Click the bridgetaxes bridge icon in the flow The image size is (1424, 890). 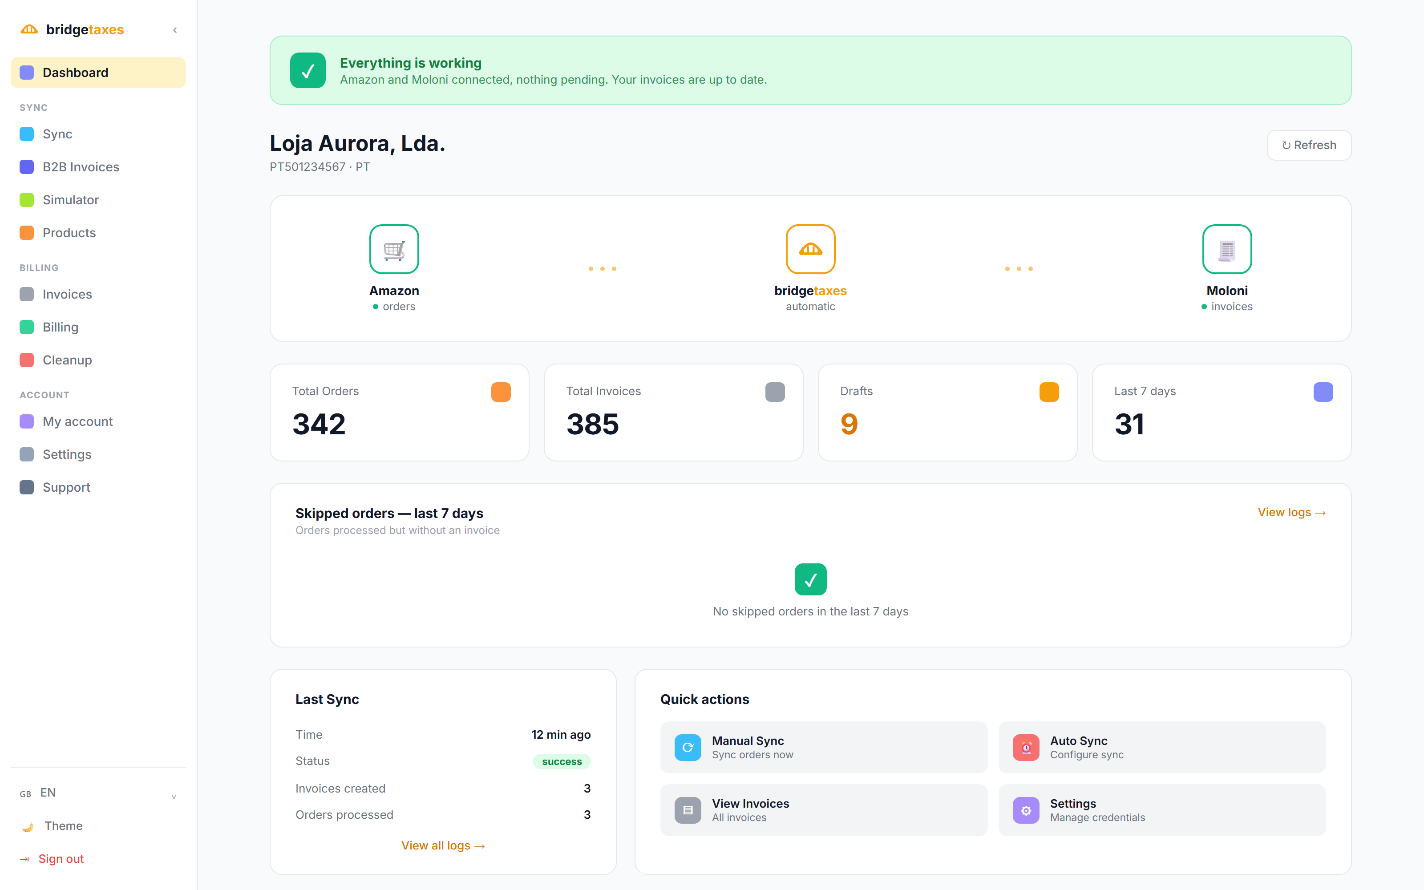(810, 249)
